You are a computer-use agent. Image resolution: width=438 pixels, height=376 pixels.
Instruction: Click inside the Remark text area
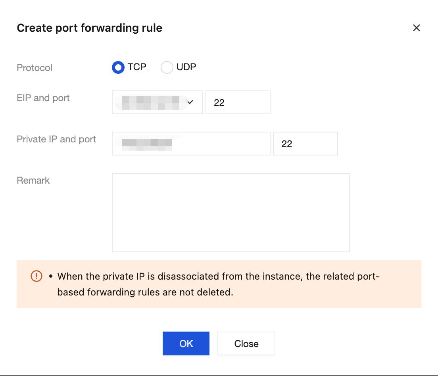coord(231,212)
